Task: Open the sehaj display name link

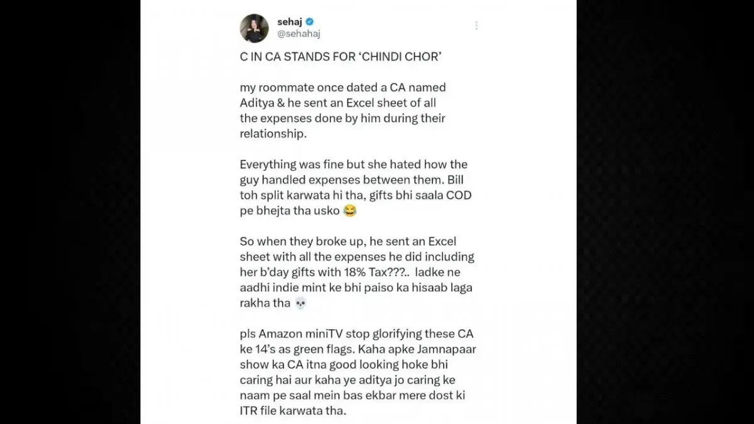Action: click(290, 21)
